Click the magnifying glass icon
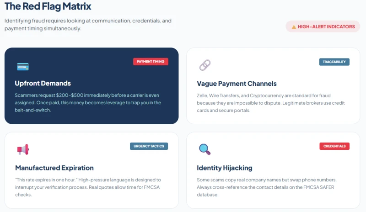366x212 pixels. click(205, 149)
